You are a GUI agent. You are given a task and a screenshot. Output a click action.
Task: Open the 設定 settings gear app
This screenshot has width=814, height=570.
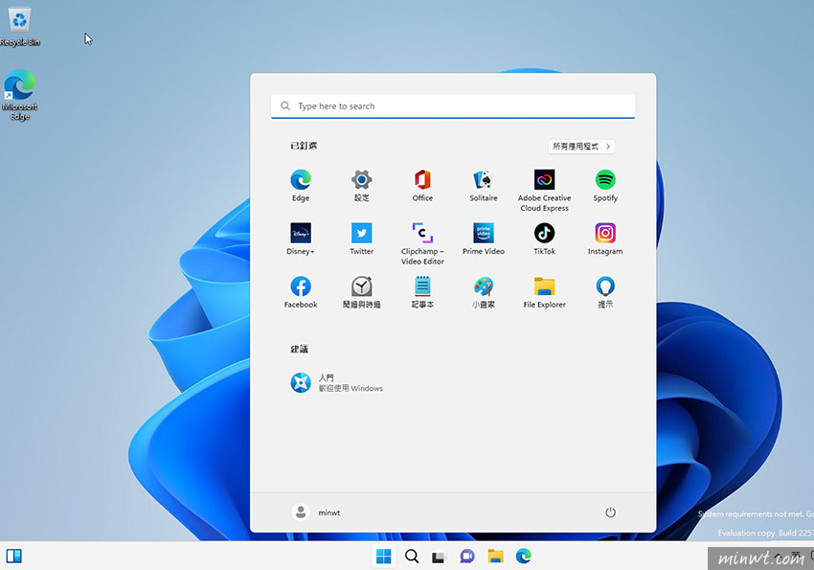(361, 185)
